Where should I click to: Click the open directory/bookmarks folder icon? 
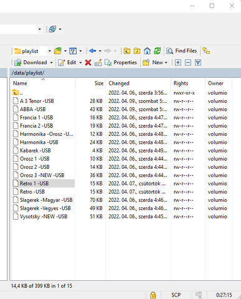coord(58,51)
